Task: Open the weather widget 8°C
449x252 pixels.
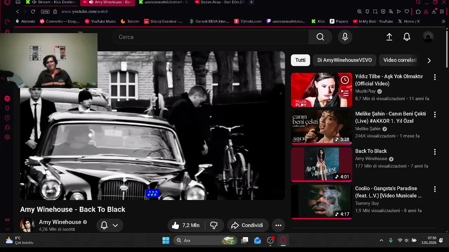Action: pos(19,240)
